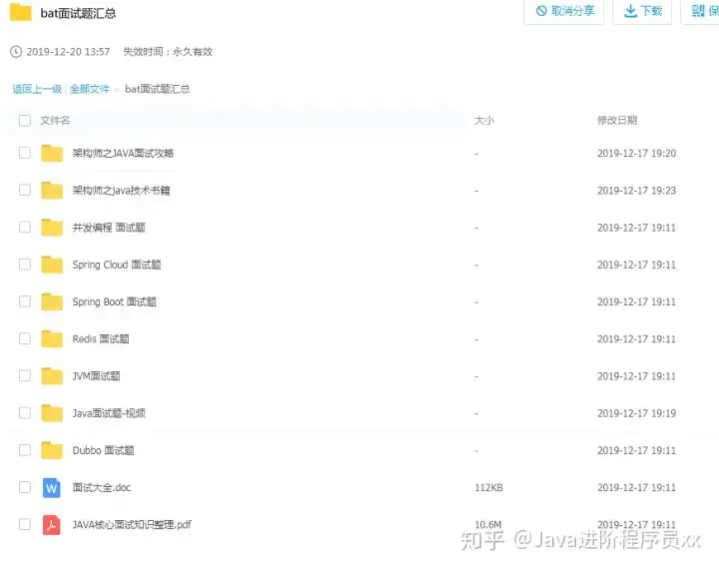The image size is (719, 568).
Task: Click the 112KB size cell
Action: (x=488, y=488)
